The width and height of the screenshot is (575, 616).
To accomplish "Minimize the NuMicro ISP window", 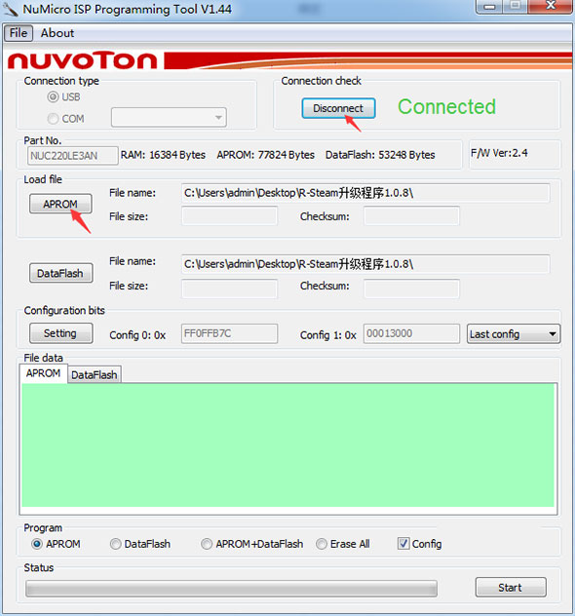I will 489,6.
